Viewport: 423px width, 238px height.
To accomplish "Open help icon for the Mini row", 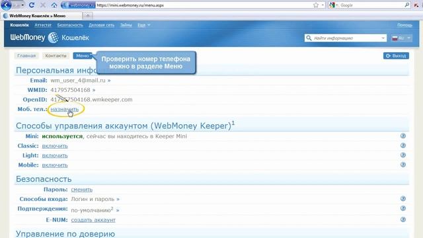I will (x=403, y=136).
